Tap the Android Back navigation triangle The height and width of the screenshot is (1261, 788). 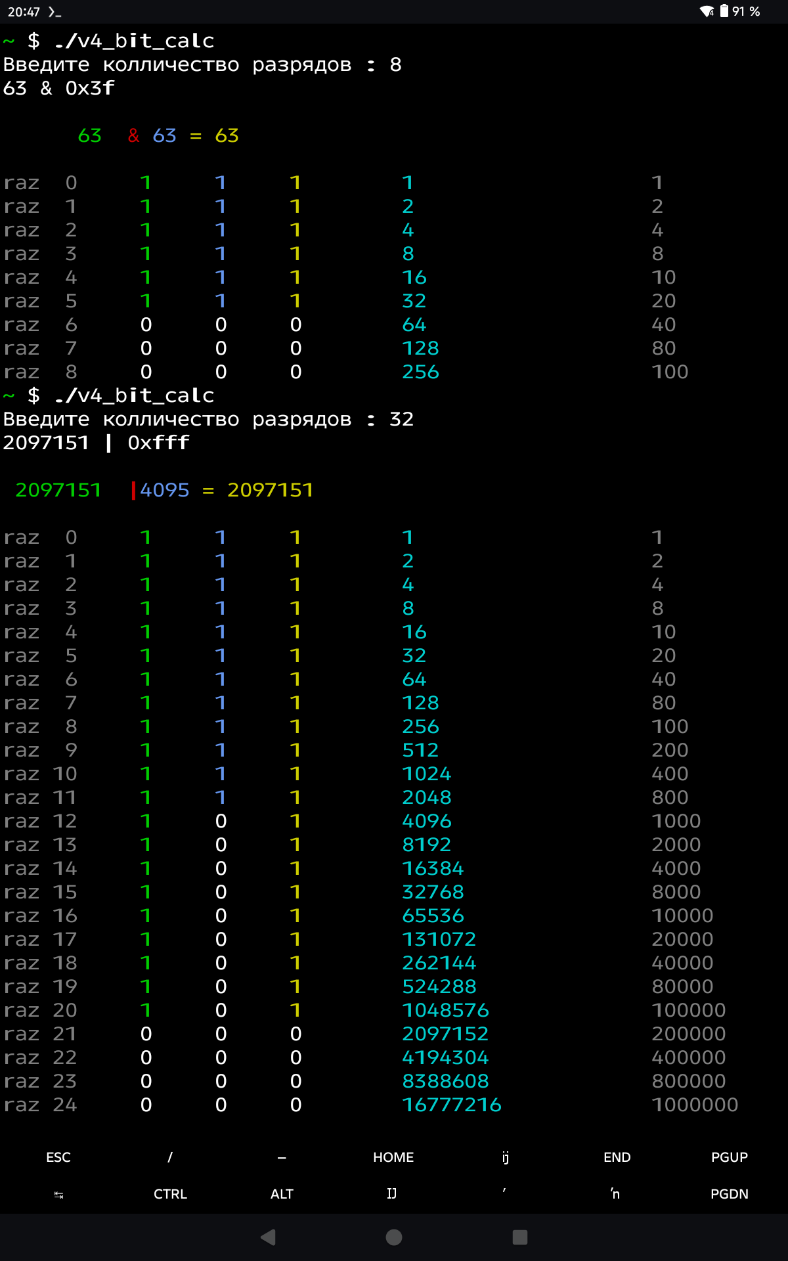(268, 1237)
